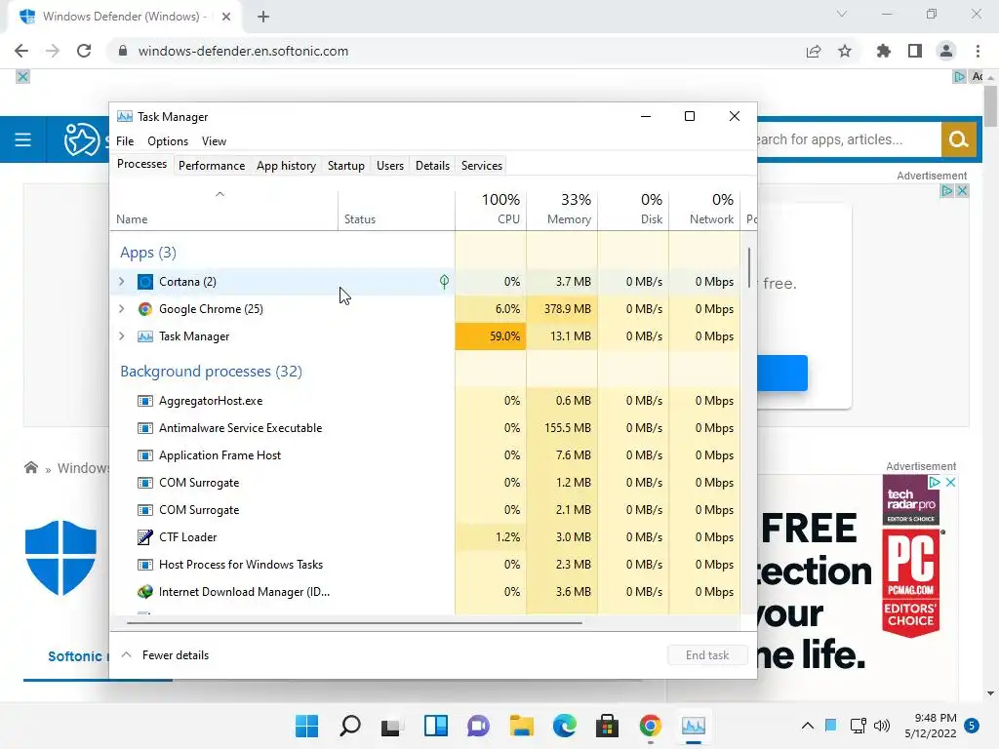
Task: Click the Task Manager horizontal scrollbar
Action: pos(354,622)
